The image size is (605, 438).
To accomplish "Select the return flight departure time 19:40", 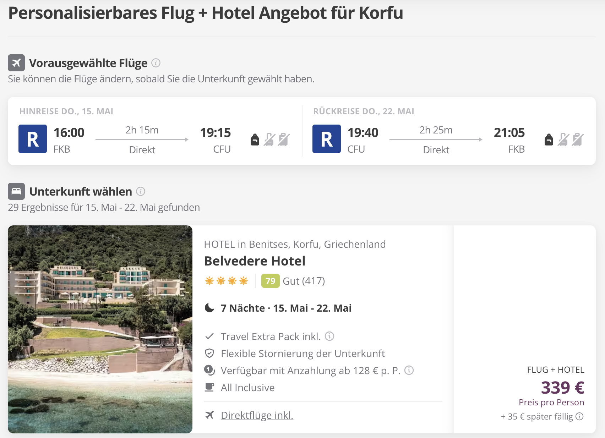I will [363, 133].
